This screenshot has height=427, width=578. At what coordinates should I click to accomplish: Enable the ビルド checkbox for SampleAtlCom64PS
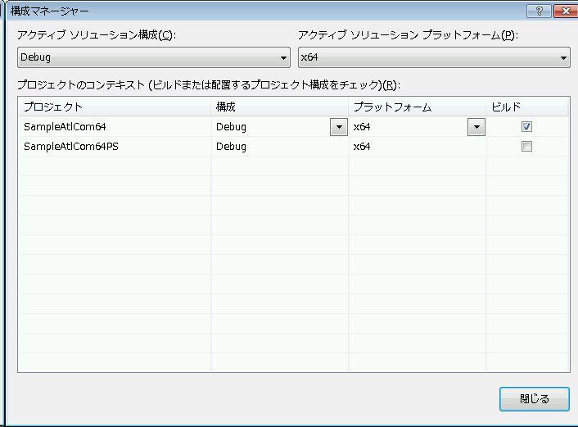click(526, 147)
